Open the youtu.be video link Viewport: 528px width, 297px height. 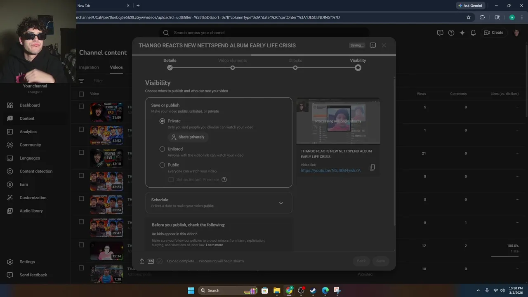click(330, 170)
